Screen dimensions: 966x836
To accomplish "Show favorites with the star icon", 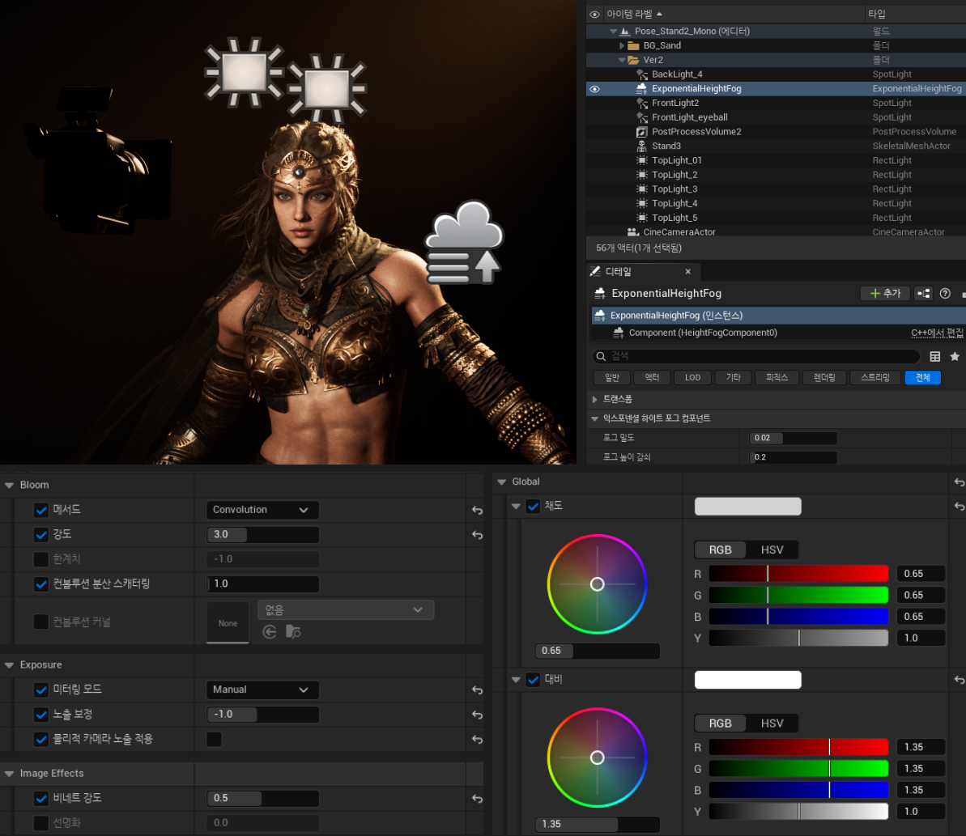I will 955,356.
